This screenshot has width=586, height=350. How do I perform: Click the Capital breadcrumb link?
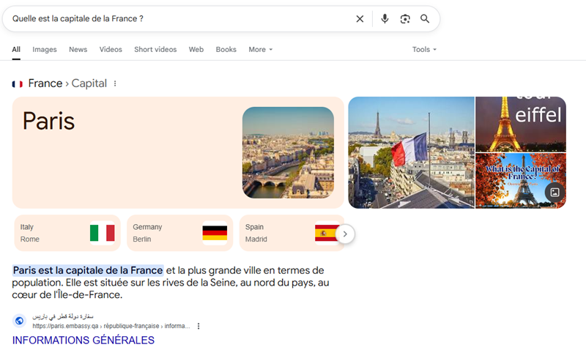click(x=89, y=83)
